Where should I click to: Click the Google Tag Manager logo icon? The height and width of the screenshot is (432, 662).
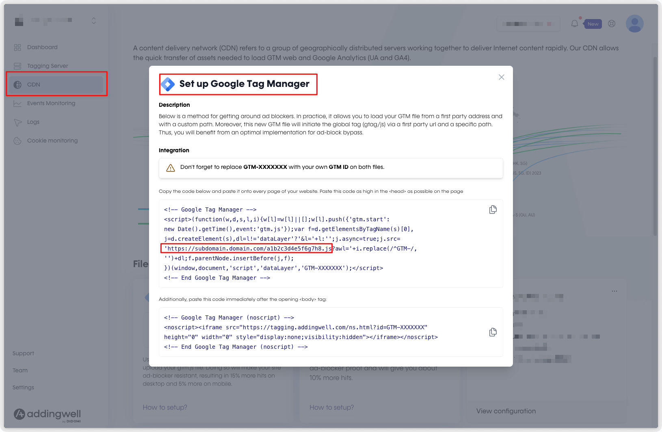[x=168, y=84]
